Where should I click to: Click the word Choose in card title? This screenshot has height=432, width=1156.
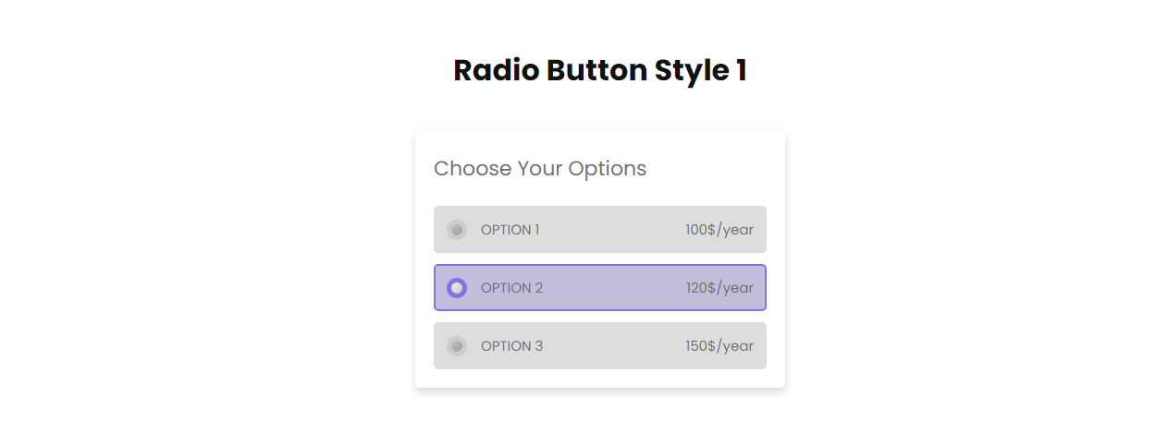pos(472,169)
